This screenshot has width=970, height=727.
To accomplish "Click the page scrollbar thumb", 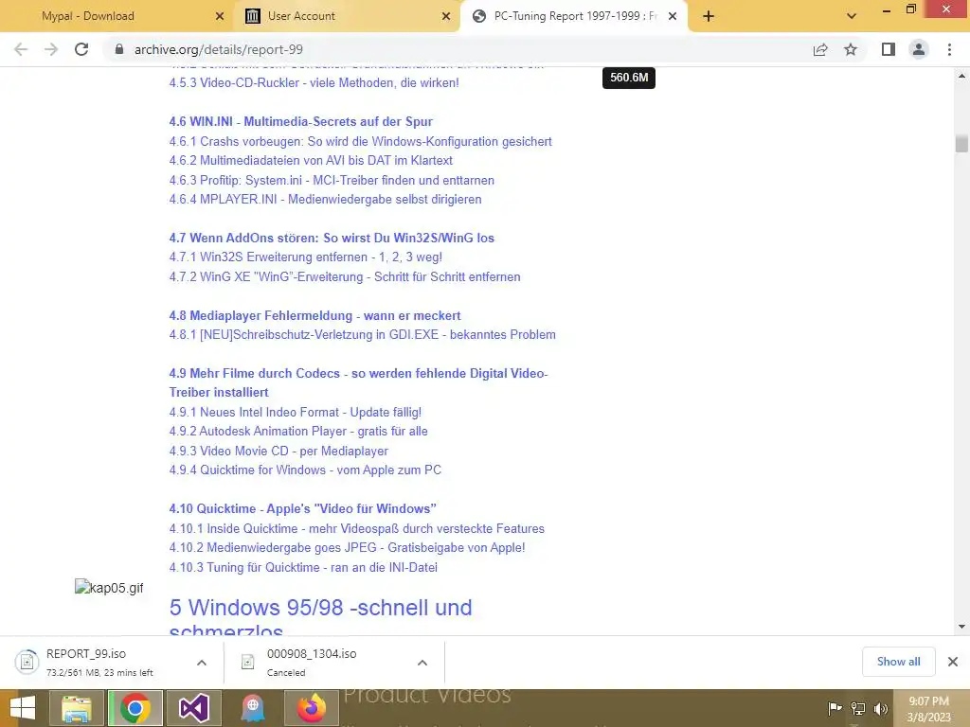I will pyautogui.click(x=961, y=144).
